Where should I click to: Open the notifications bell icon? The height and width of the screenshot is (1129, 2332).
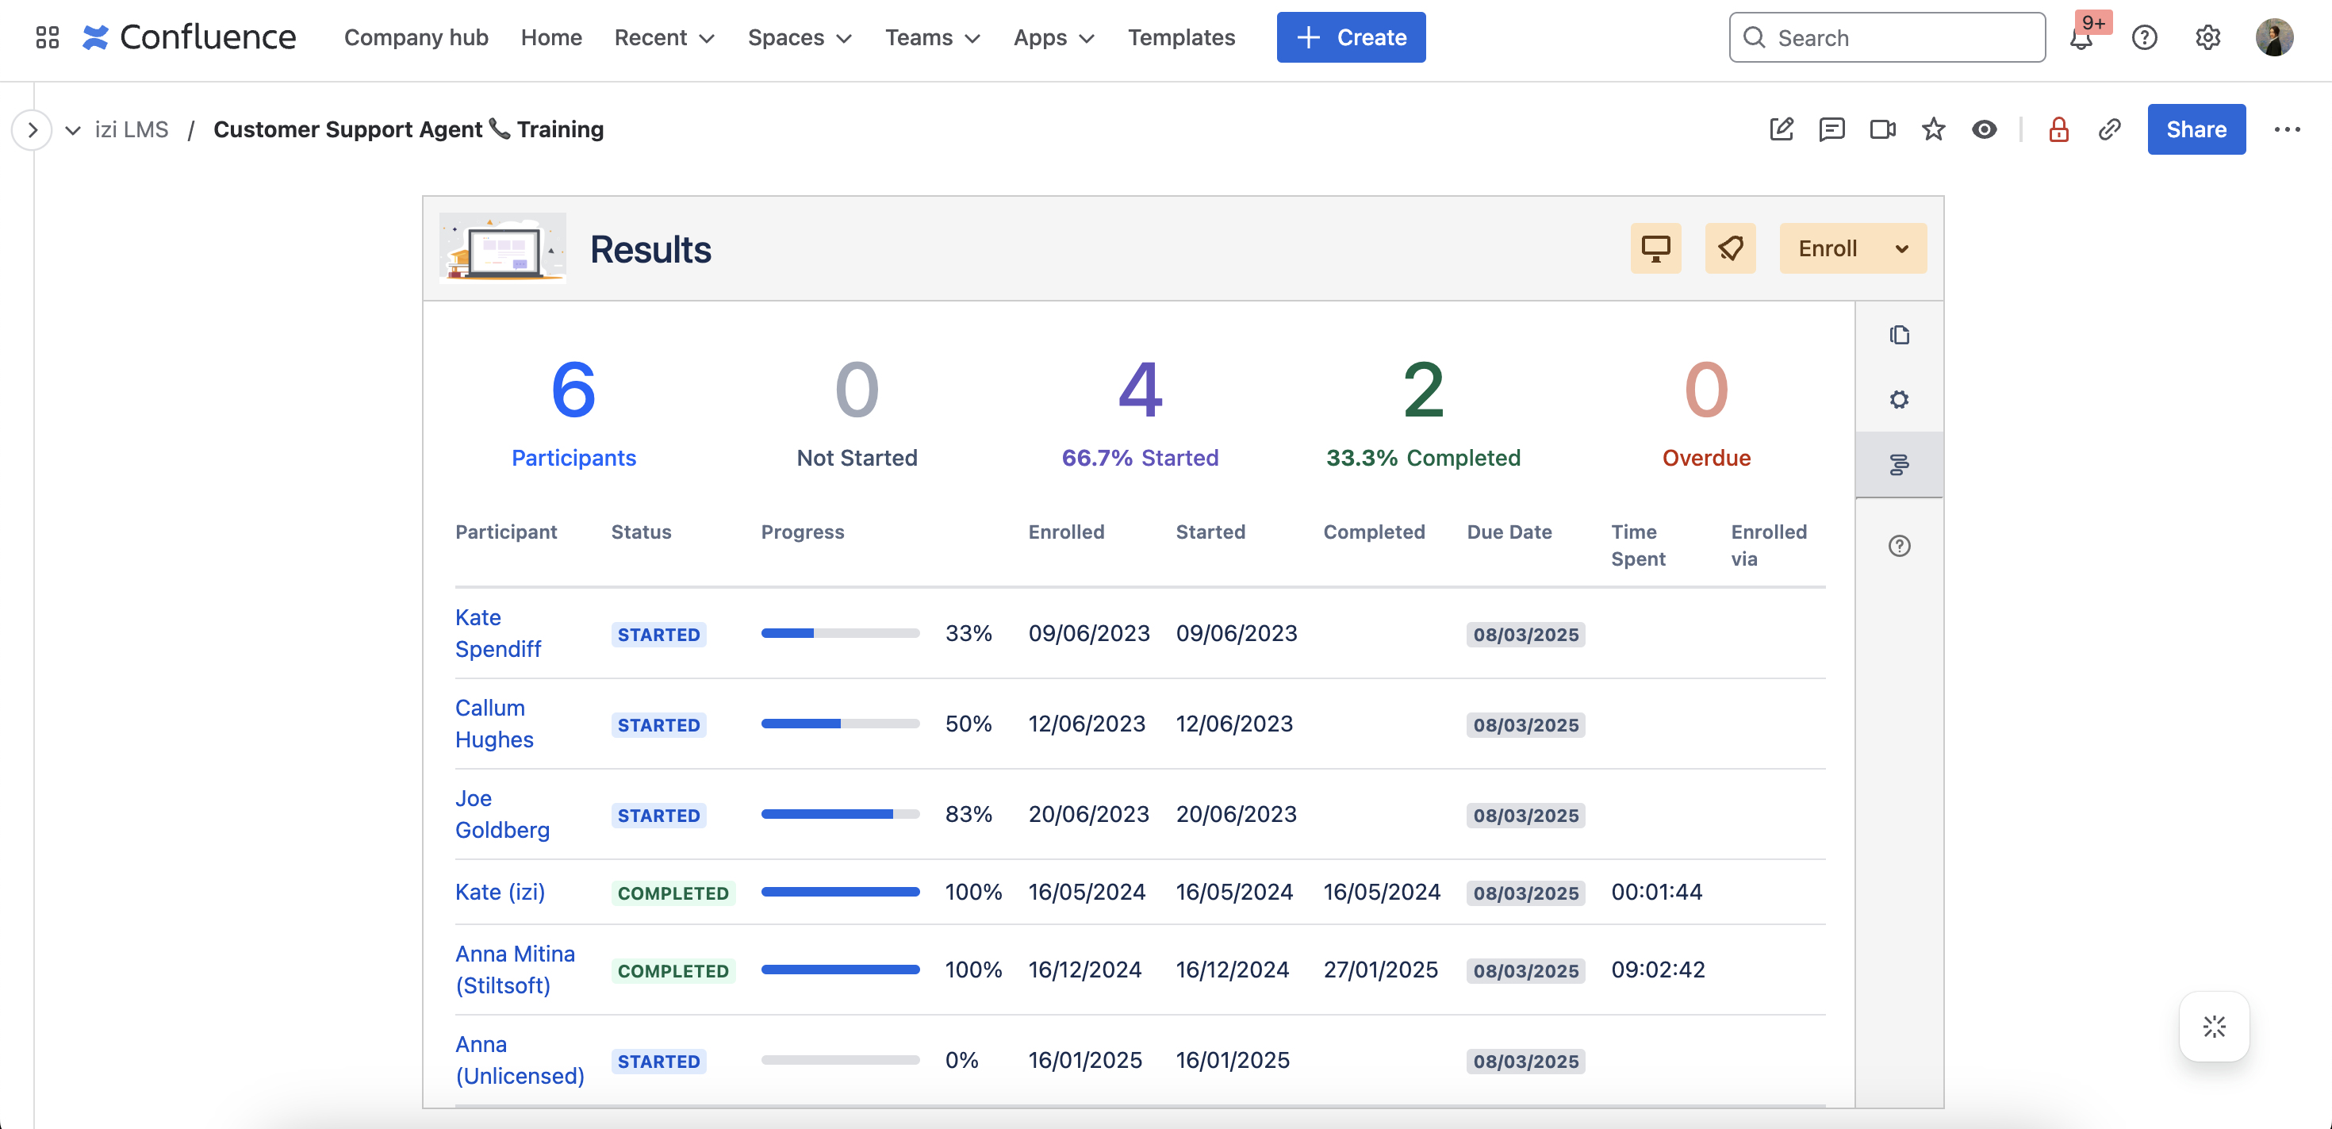pyautogui.click(x=2081, y=38)
